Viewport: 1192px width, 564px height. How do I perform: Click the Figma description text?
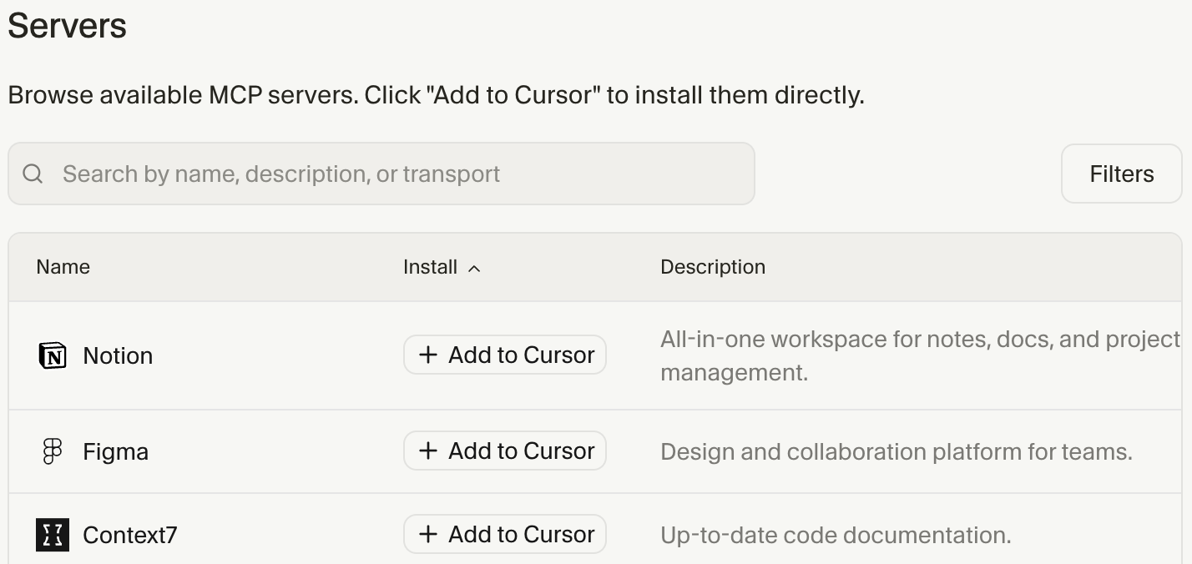[x=896, y=451]
